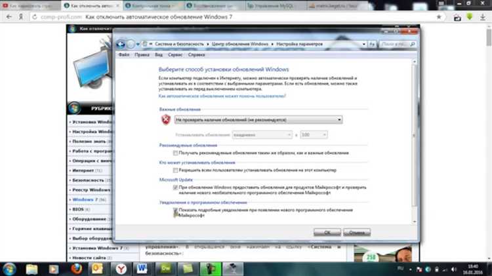Toggle "Показать подробные уведомления" checkbox
This screenshot has width=492, height=276.
(175, 210)
